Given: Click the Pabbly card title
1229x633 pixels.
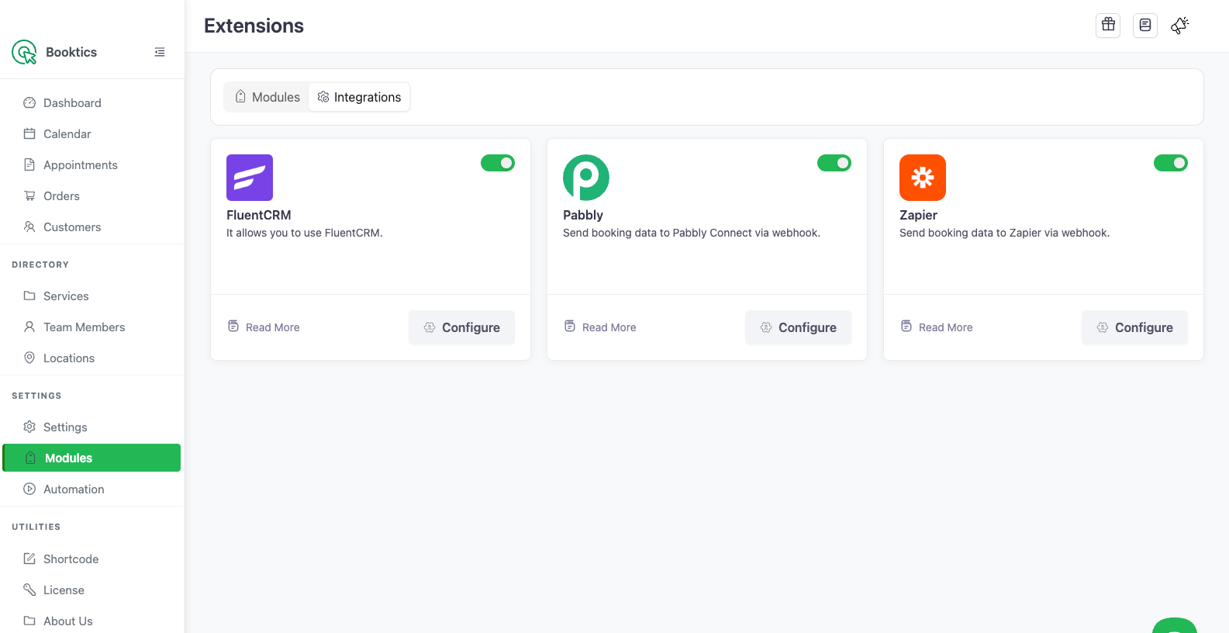Looking at the screenshot, I should (583, 215).
